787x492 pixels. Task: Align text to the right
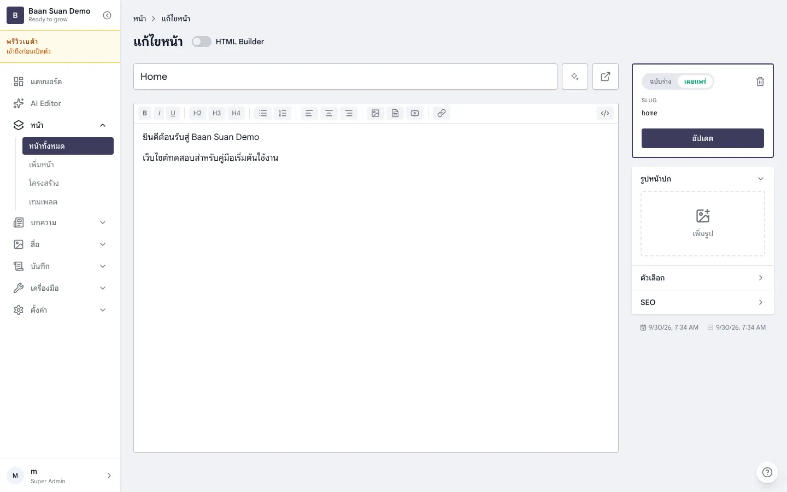349,113
